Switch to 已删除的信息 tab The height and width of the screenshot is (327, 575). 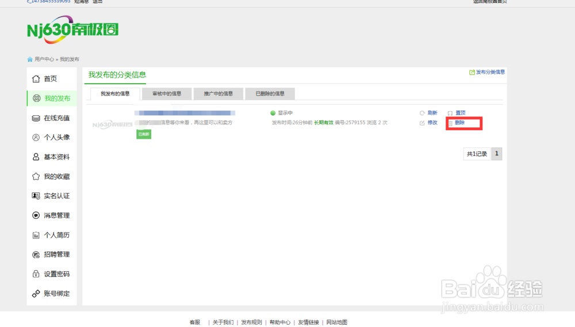click(x=270, y=94)
